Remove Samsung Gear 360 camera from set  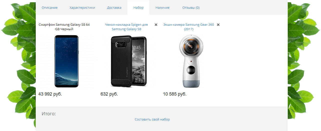pyautogui.click(x=218, y=25)
